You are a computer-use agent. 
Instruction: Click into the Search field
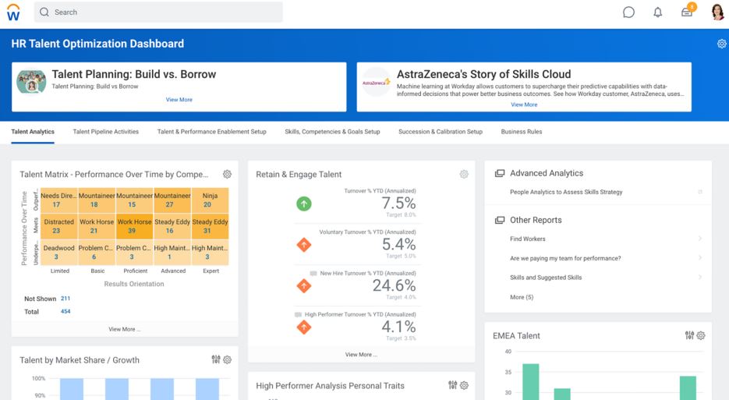point(158,12)
